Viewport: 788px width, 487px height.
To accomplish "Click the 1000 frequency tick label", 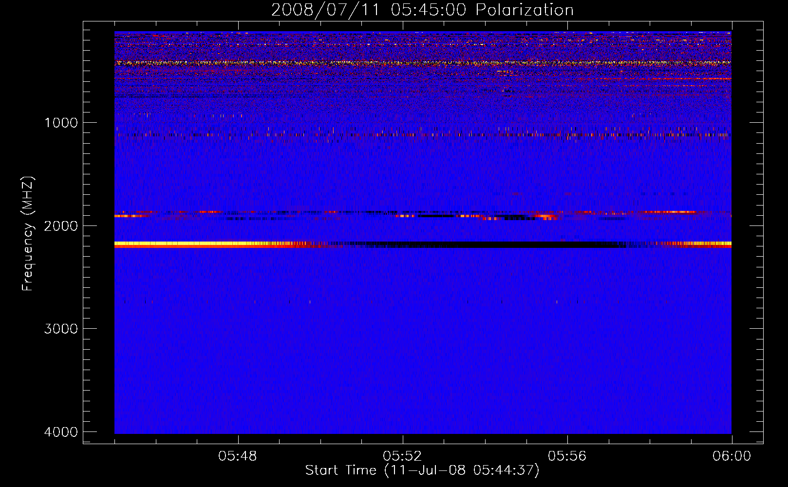I will [x=61, y=123].
